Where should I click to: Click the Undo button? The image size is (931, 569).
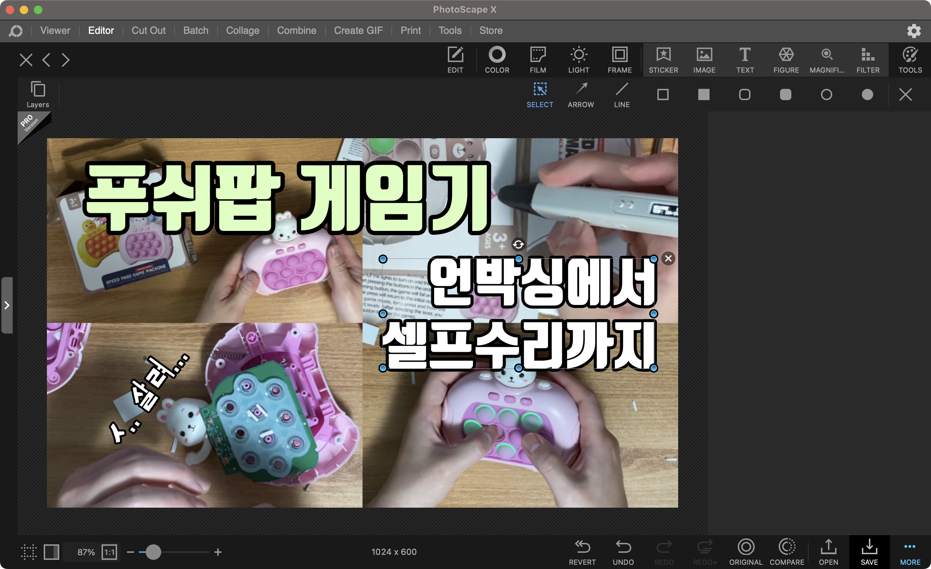click(623, 552)
